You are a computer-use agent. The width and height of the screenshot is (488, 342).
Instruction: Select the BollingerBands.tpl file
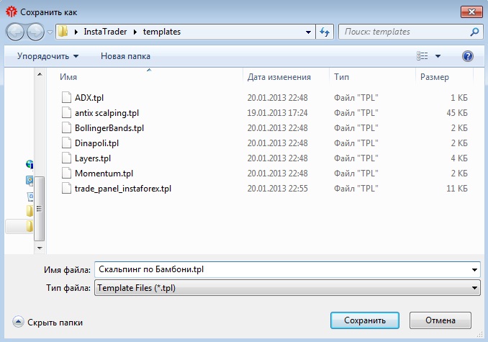[x=109, y=128]
